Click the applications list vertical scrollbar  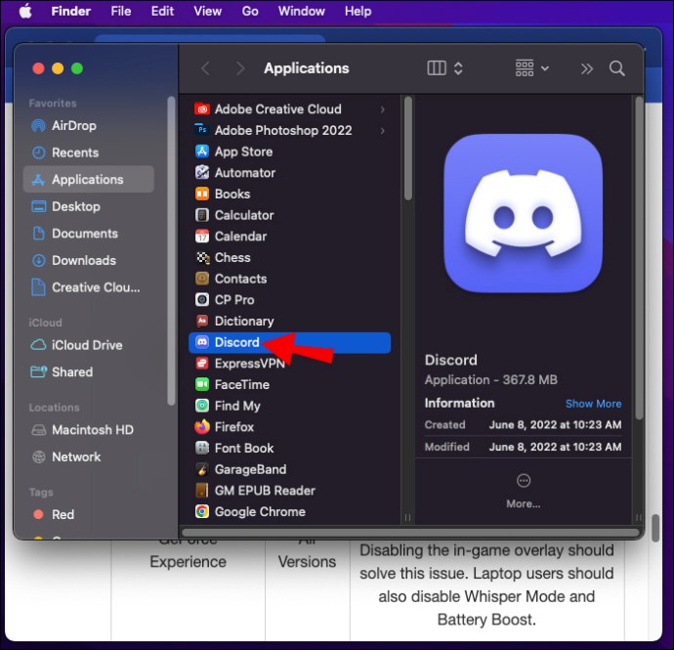[x=408, y=149]
